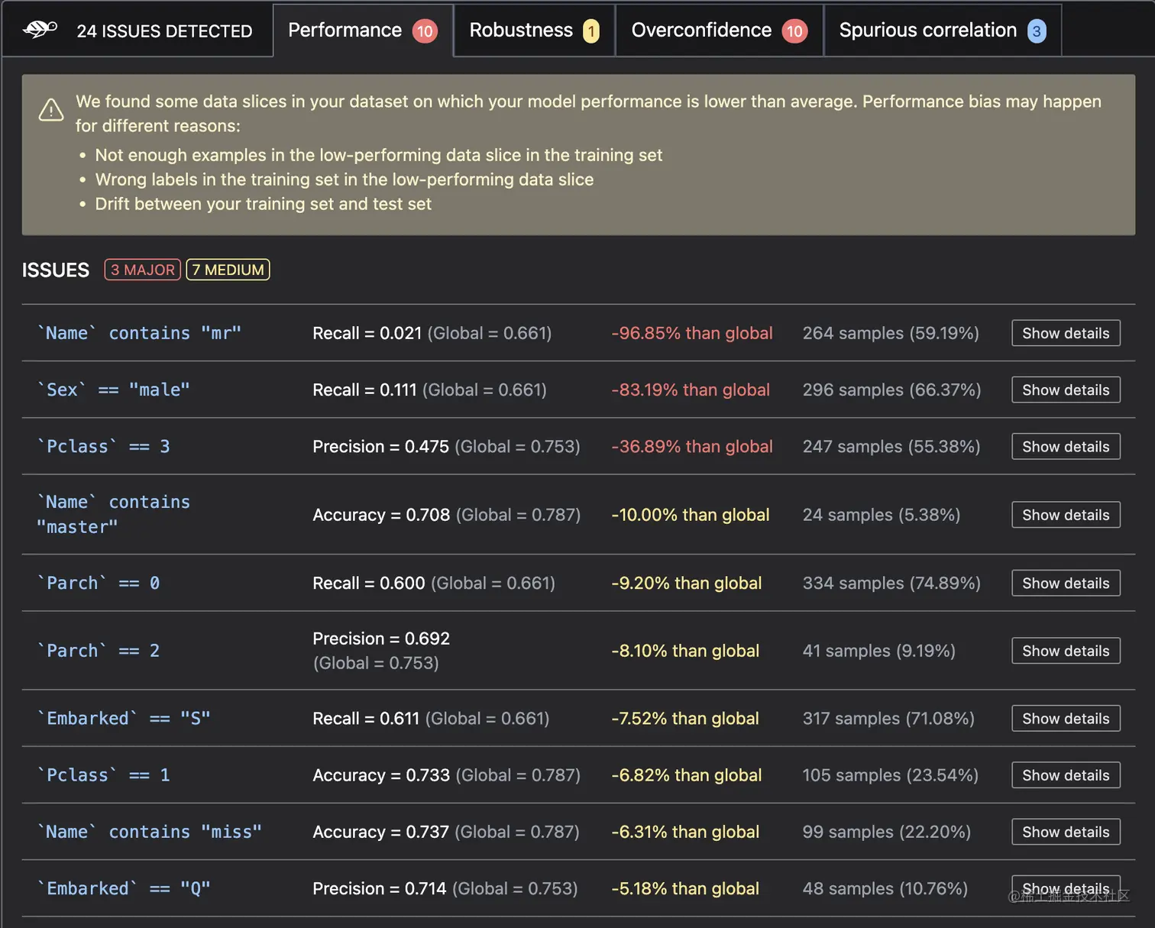1155x928 pixels.
Task: Click the warning triangle icon
Action: tap(51, 110)
